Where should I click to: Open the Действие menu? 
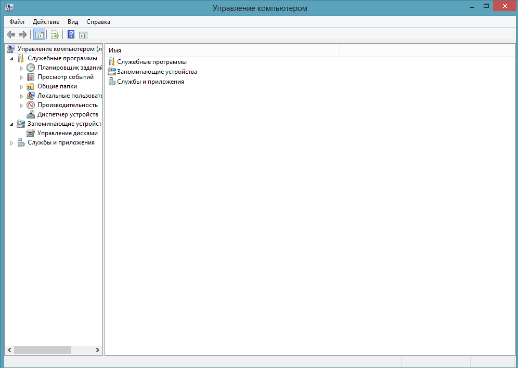(x=46, y=22)
